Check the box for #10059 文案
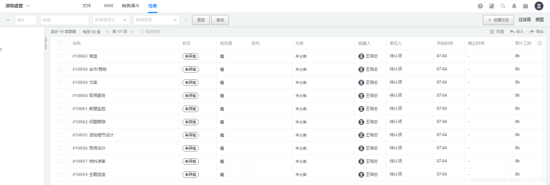The width and height of the screenshot is (550, 185). coord(60,82)
